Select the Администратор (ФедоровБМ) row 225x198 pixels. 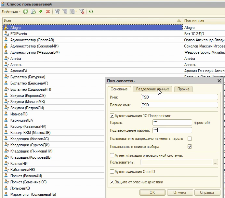tap(93, 52)
